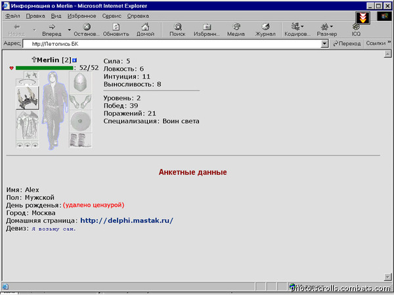Open the Размер text size button

(326, 30)
